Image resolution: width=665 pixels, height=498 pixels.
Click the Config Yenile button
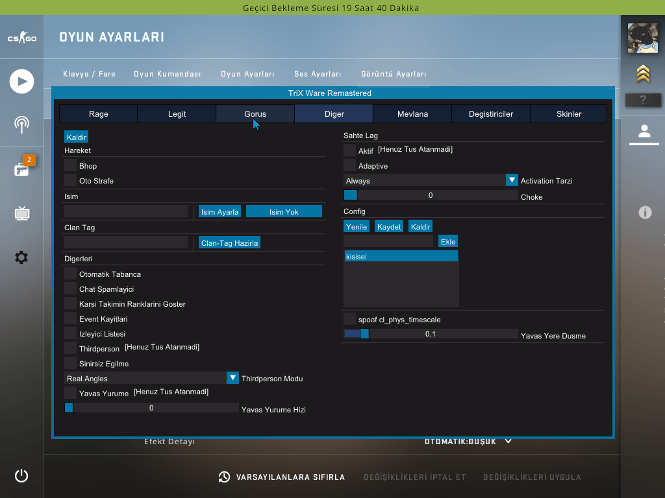coord(357,226)
